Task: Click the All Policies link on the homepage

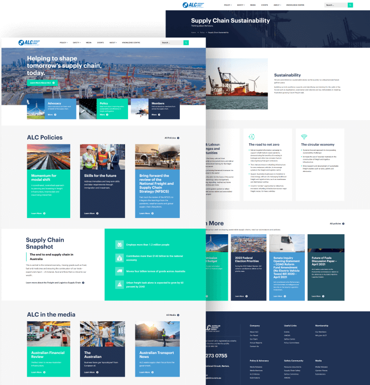Action: 172,138
